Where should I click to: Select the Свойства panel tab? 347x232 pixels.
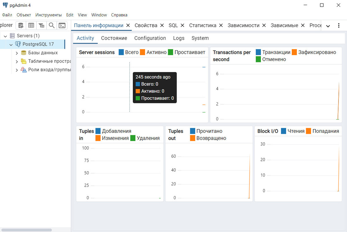pyautogui.click(x=146, y=25)
